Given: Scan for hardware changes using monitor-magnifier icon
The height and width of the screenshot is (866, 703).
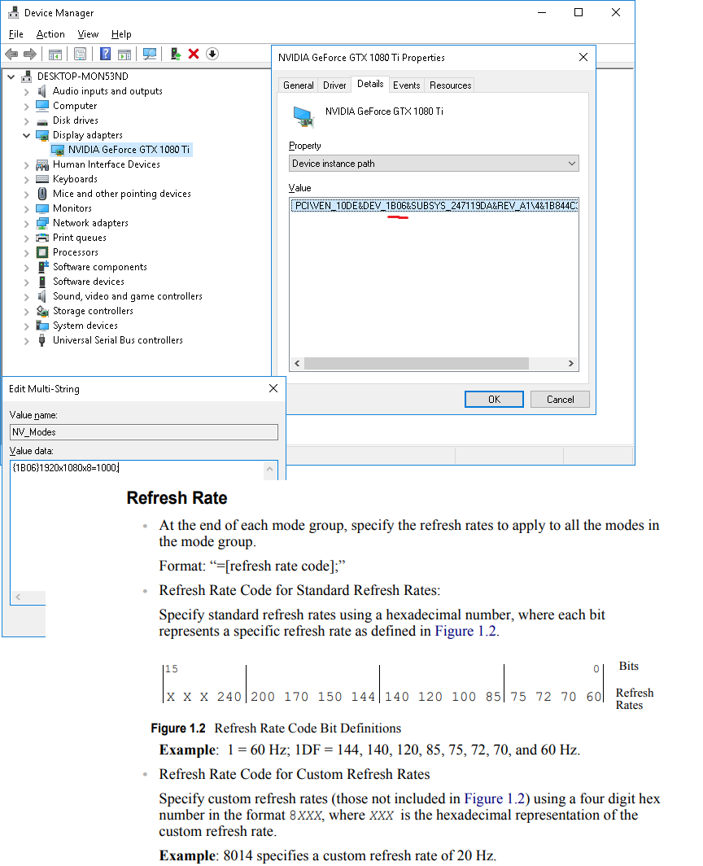Looking at the screenshot, I should (x=150, y=54).
